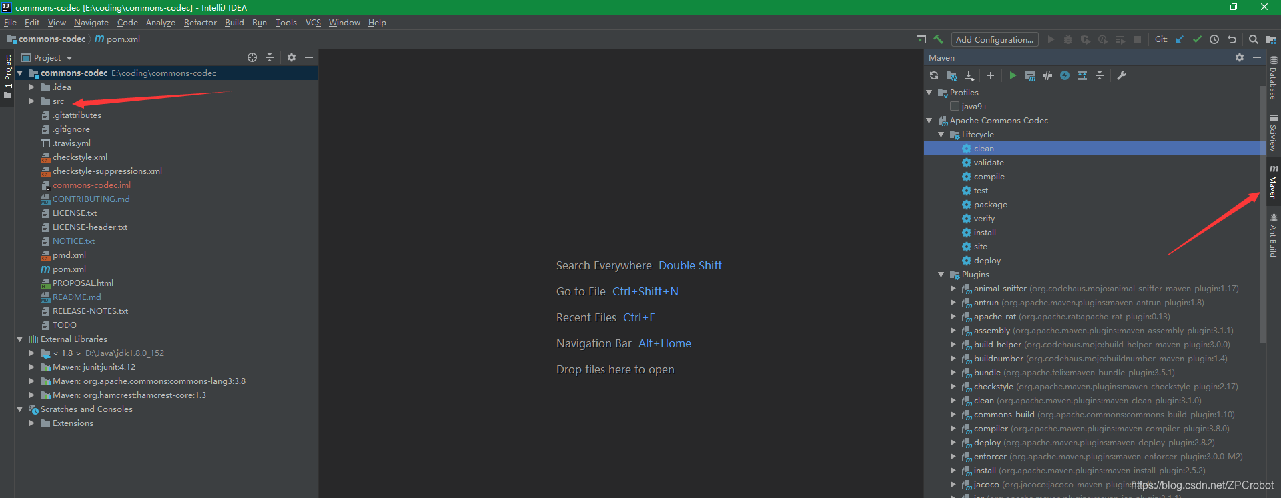
Task: Click Add Configuration button
Action: pos(995,39)
